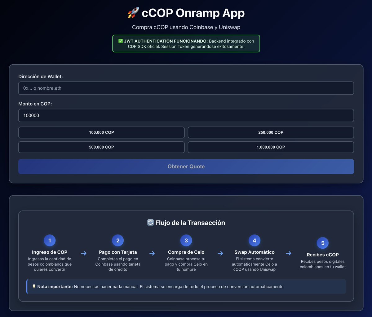Click the arrow after Compra de Celo

(x=220, y=253)
